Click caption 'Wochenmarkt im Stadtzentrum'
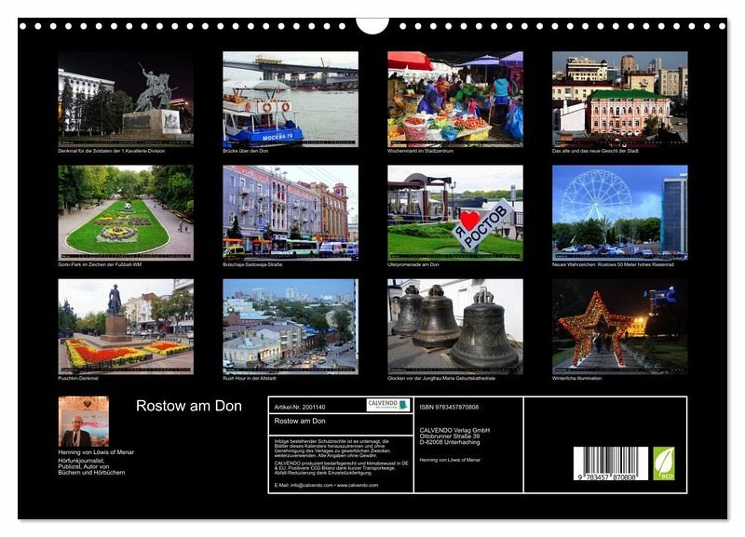Screen dimensions: 745x537 coord(421,151)
